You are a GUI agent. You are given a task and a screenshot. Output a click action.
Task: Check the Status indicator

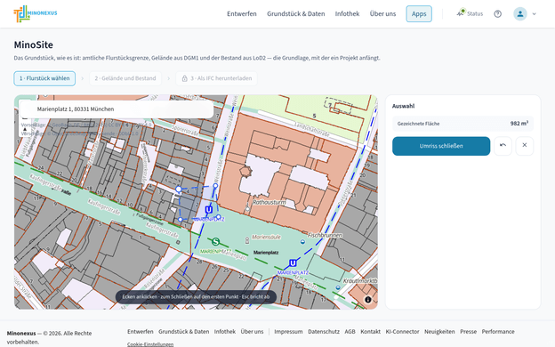(470, 13)
